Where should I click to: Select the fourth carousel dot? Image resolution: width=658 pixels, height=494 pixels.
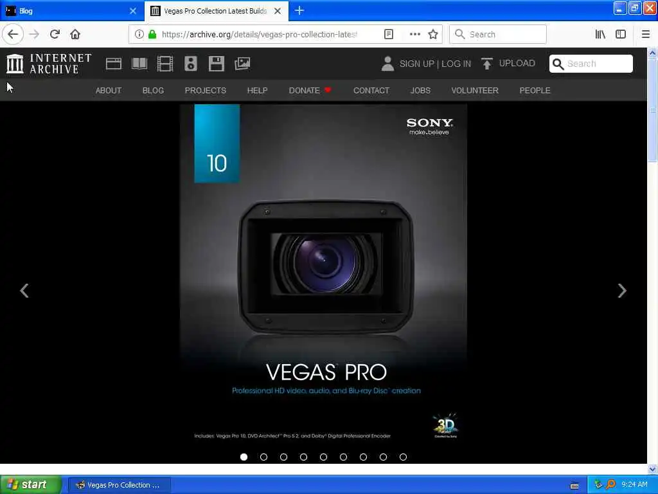(x=303, y=457)
